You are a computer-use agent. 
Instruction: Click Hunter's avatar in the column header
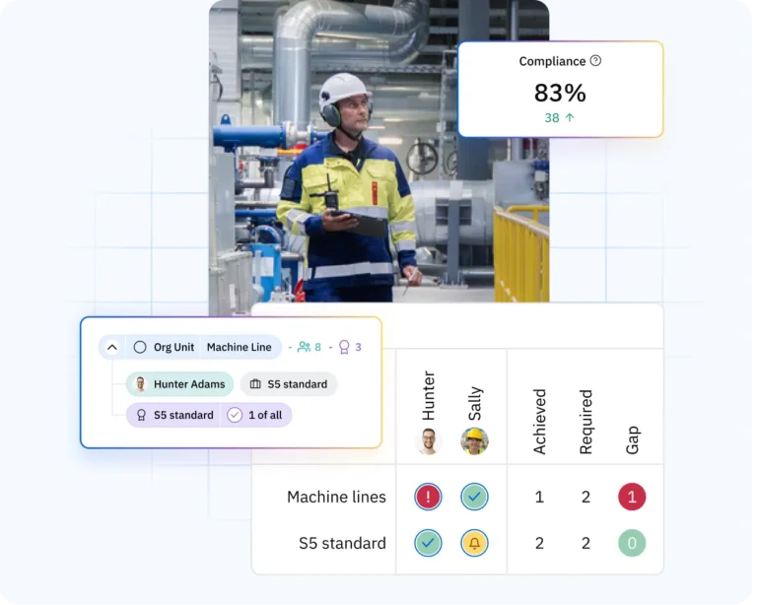coord(428,440)
